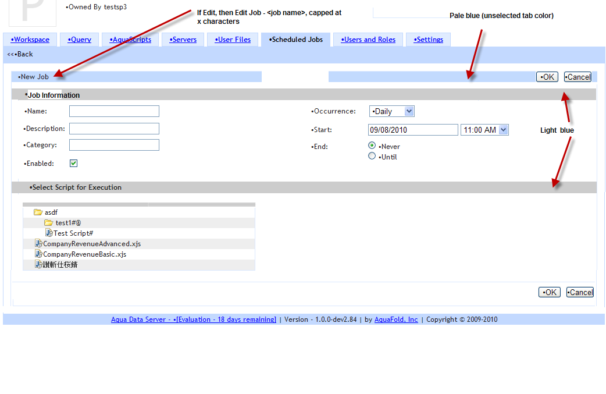Screen dimensions: 606x394
Task: Focus the job Name input field
Action: 114,111
